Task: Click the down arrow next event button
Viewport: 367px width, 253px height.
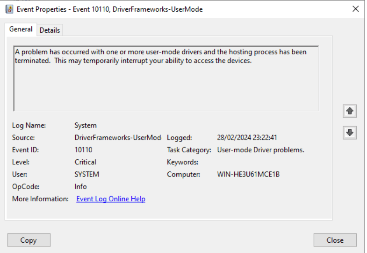Action: 350,133
